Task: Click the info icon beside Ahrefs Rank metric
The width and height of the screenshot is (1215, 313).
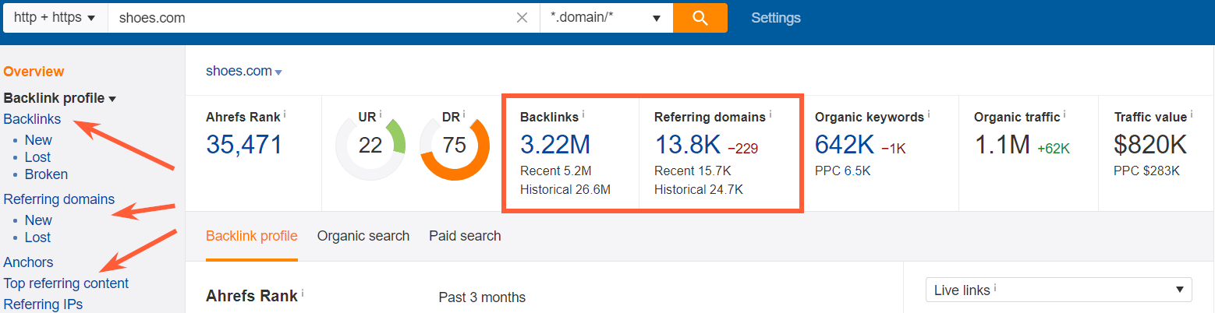Action: (285, 114)
